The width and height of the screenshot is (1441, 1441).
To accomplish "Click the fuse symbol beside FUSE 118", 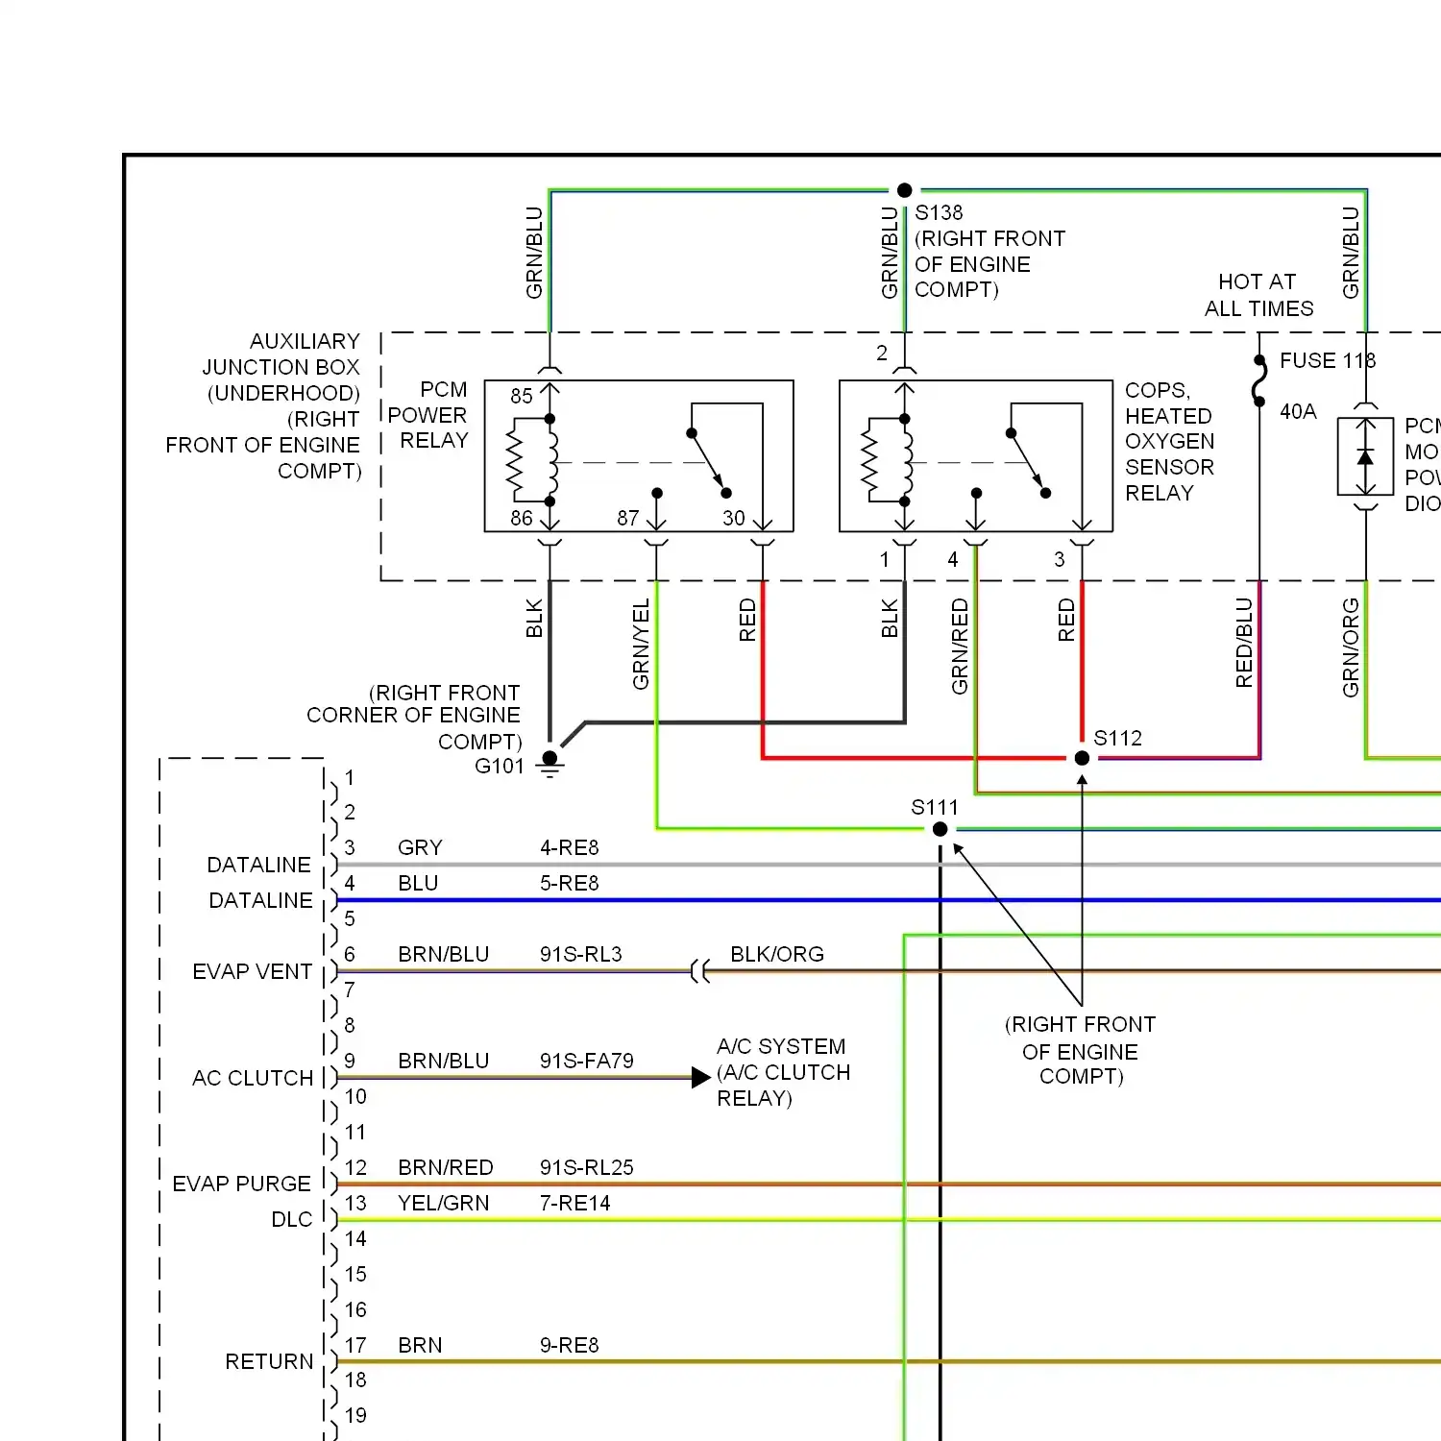I will [x=1259, y=381].
